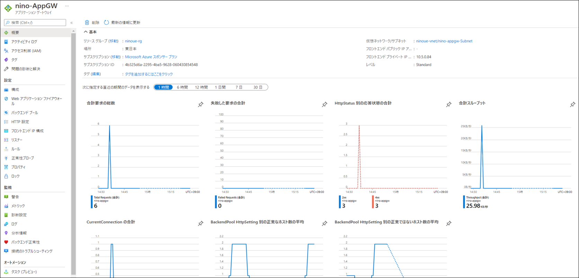Image resolution: width=579 pixels, height=278 pixels.
Task: Pin the 正常ではないホスト数の平均 chart
Action: point(448,223)
